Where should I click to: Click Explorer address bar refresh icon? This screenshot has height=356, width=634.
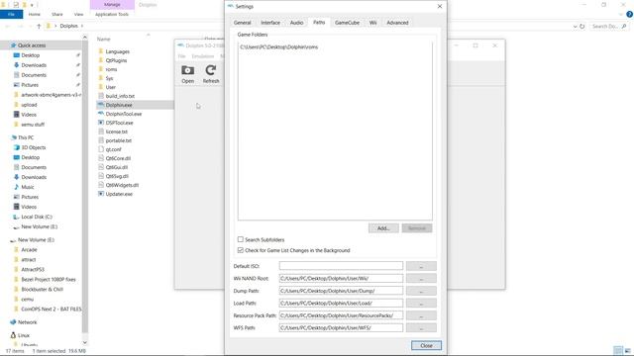(x=582, y=27)
